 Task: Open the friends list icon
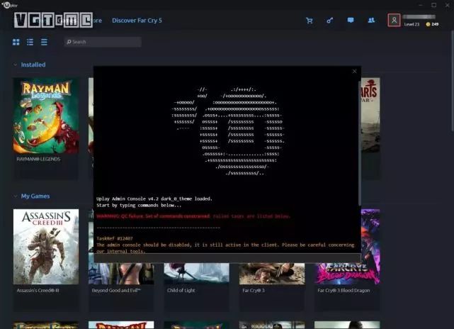click(x=371, y=21)
